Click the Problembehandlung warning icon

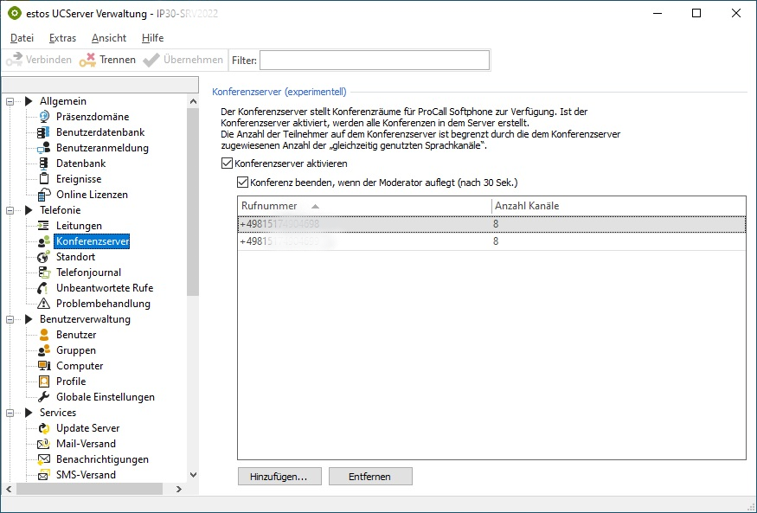tap(44, 304)
